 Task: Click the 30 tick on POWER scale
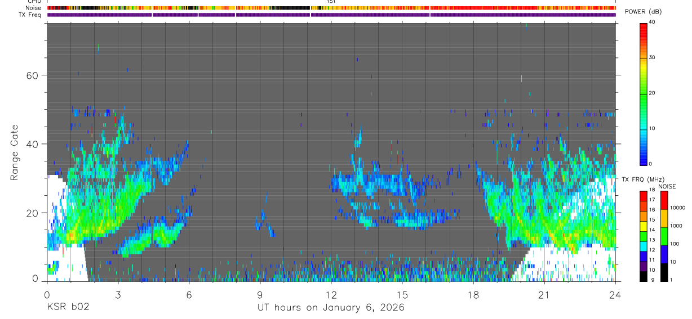(x=652, y=58)
